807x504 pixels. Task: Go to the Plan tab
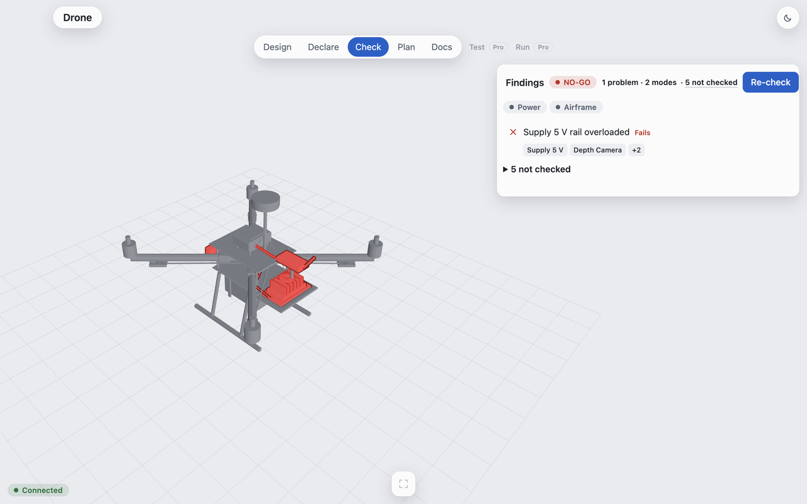click(x=406, y=47)
